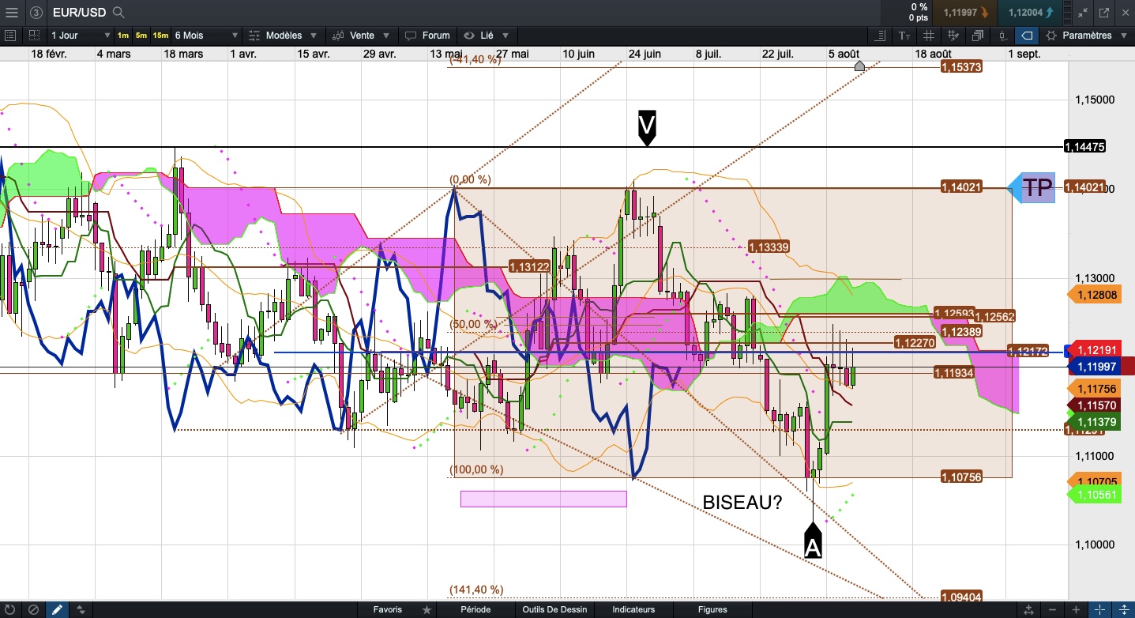Open the Période menu
Screen dimensions: 1135x618
[x=475, y=609]
